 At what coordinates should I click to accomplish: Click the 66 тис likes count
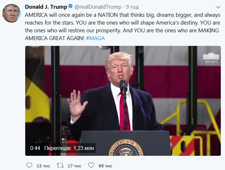coord(105,166)
